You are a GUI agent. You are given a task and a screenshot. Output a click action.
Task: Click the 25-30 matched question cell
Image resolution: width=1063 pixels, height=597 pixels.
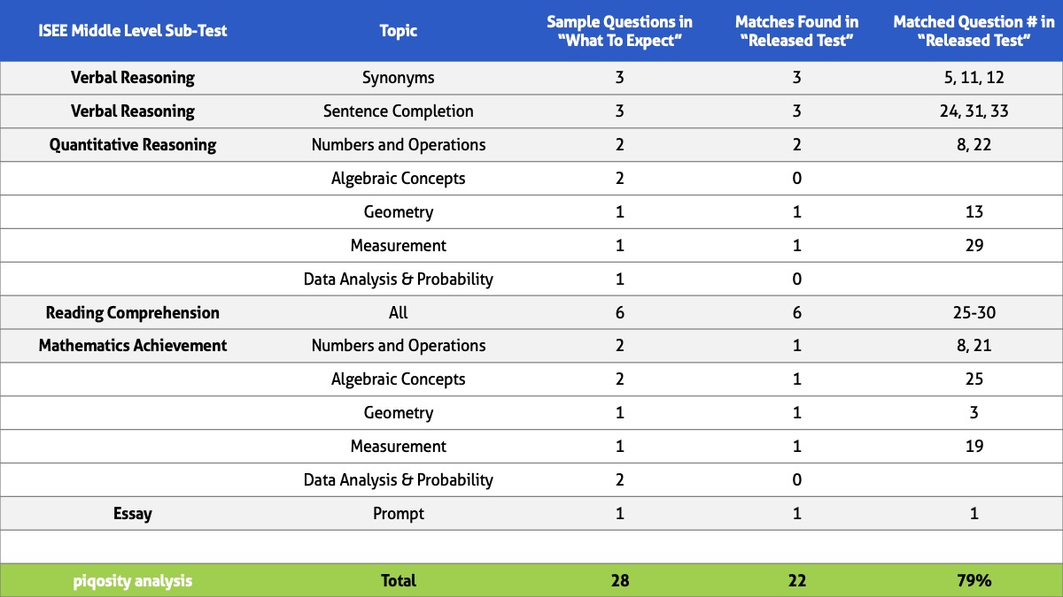pyautogui.click(x=974, y=312)
